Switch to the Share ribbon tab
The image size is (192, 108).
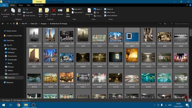click(x=21, y=5)
